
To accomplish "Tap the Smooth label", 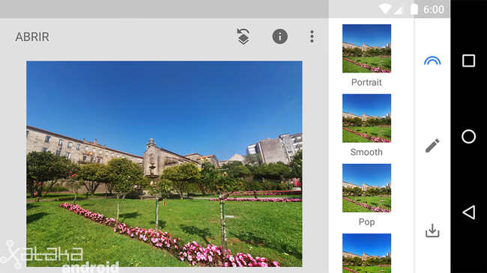I will coord(366,152).
